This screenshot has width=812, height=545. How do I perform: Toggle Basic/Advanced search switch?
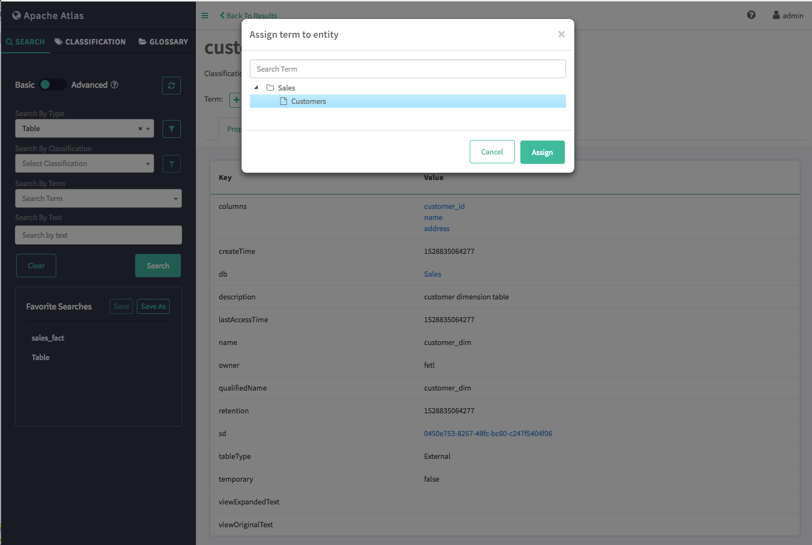click(53, 84)
